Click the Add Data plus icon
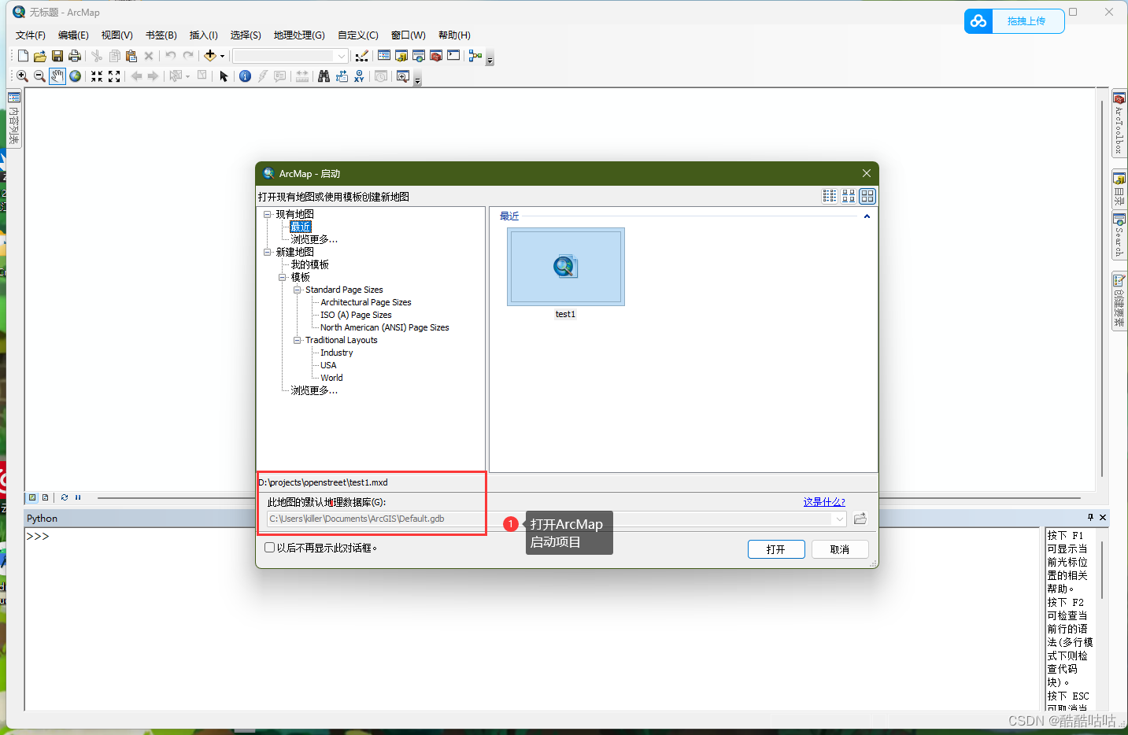Image resolution: width=1128 pixels, height=735 pixels. 209,56
